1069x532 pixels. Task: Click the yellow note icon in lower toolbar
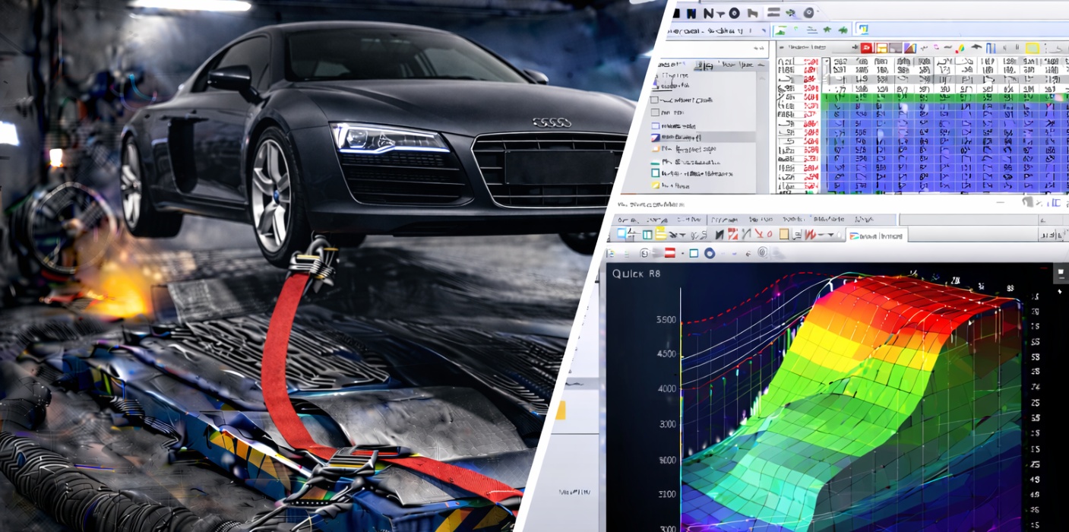coord(661,235)
